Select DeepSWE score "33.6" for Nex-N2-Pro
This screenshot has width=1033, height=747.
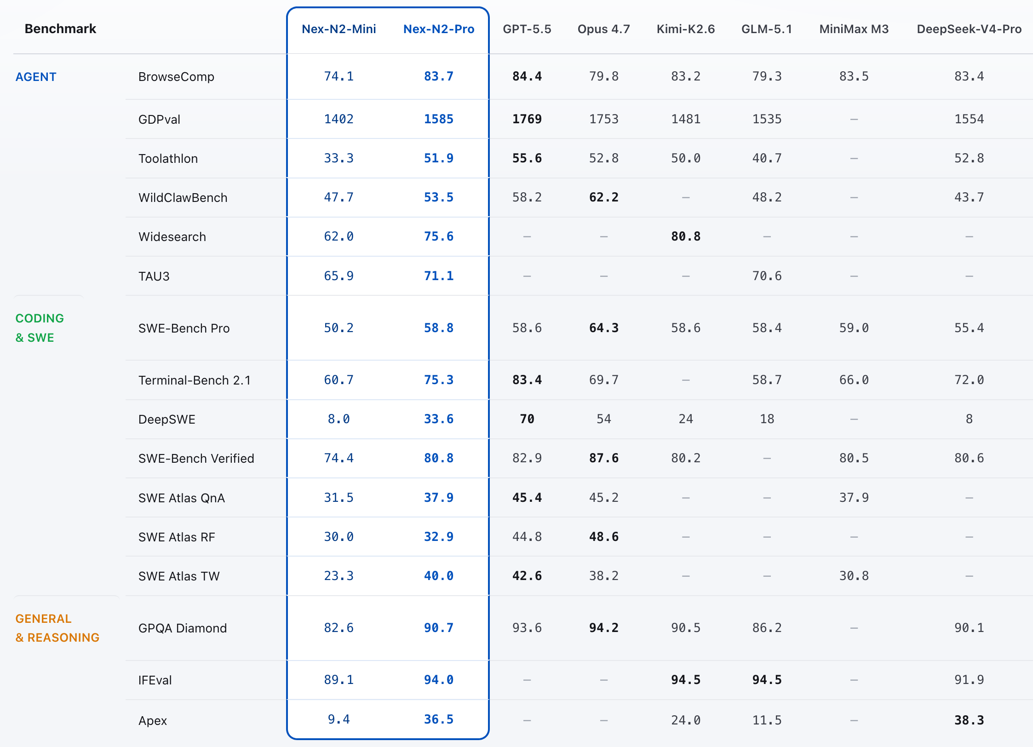(439, 419)
